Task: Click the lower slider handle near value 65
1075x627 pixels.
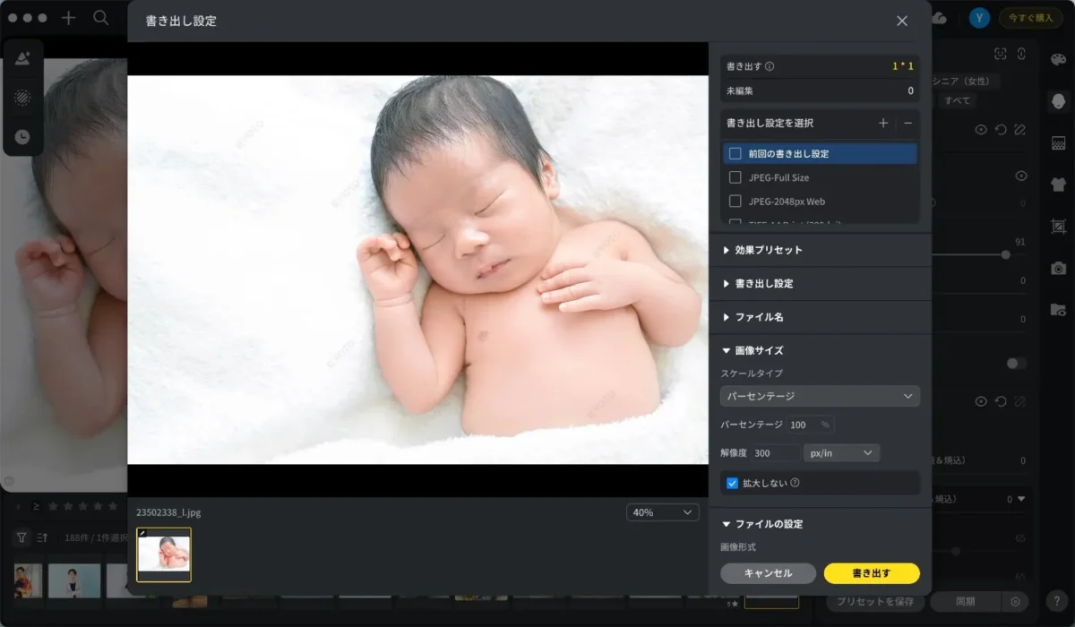Action: pos(956,552)
